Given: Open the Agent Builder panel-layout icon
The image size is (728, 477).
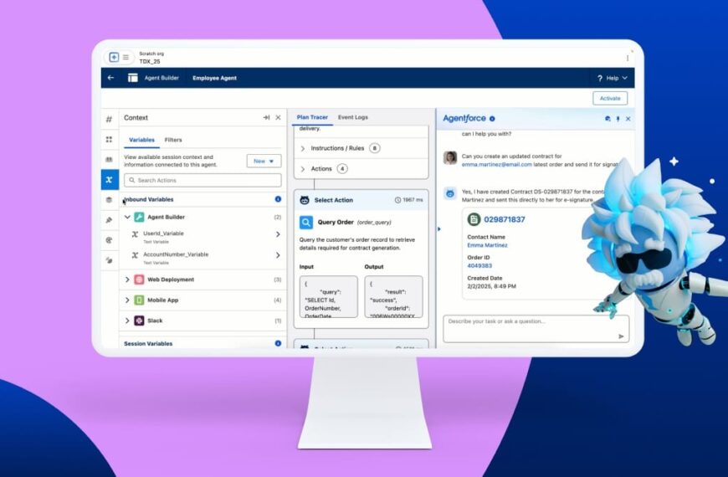Looking at the screenshot, I should [x=133, y=78].
